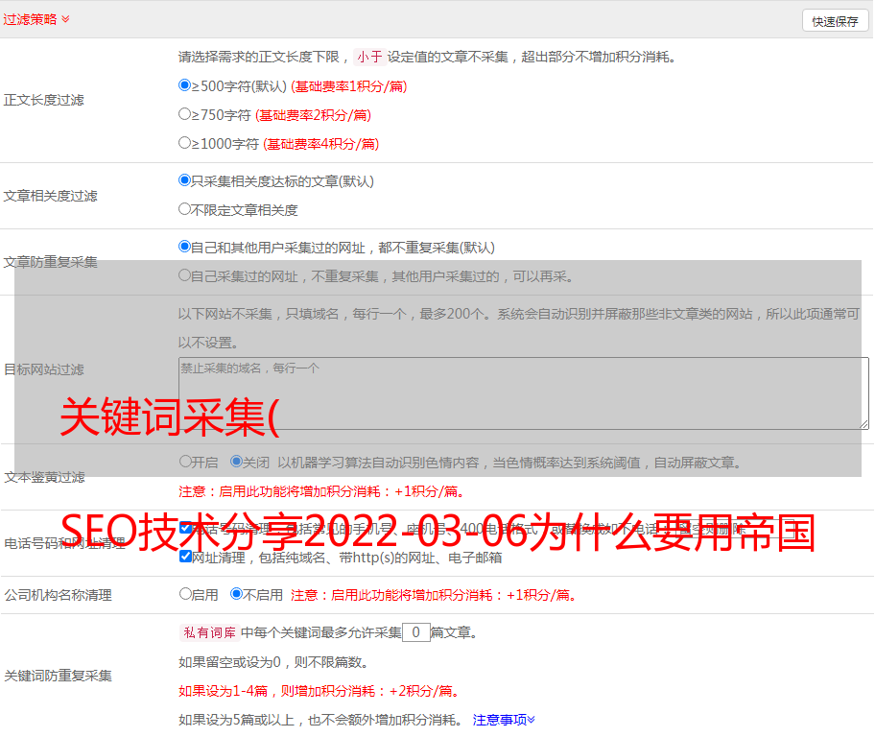This screenshot has width=875, height=737.
Task: Click the 公司机构名称清理 row label
Action: (x=58, y=595)
